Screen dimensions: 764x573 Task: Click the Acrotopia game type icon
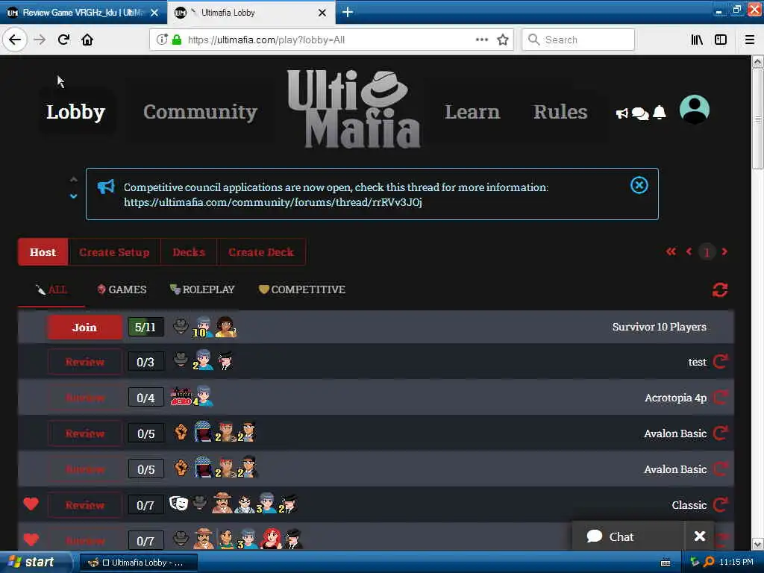181,397
